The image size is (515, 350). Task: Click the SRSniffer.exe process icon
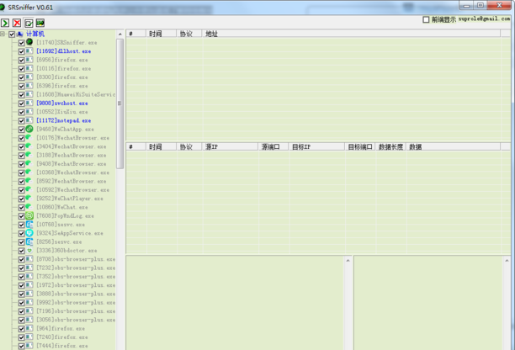tap(29, 42)
